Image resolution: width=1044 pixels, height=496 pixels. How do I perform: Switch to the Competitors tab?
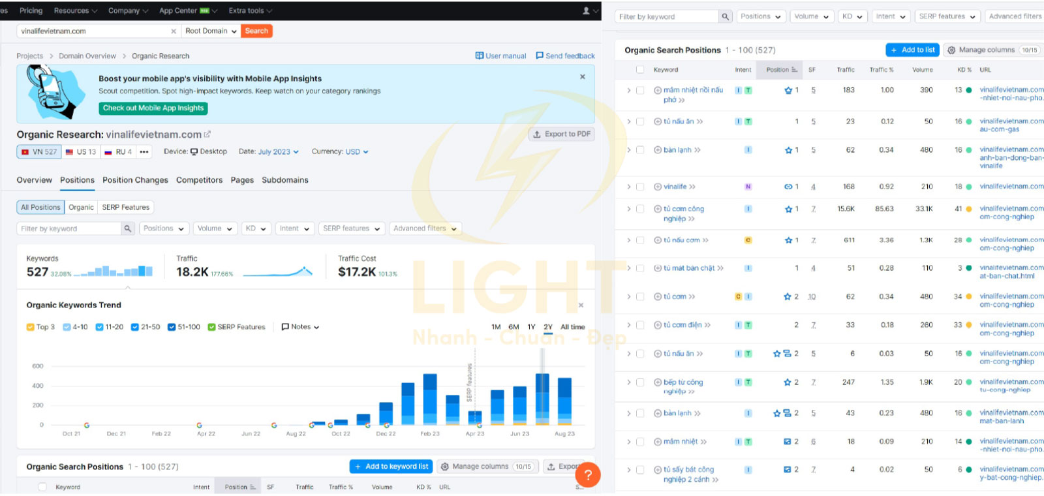coord(199,180)
